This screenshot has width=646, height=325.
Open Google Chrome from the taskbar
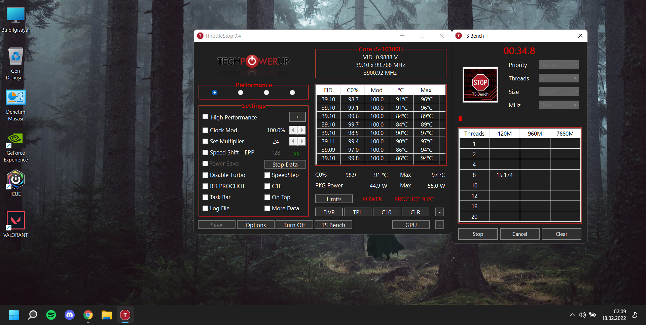pyautogui.click(x=88, y=315)
